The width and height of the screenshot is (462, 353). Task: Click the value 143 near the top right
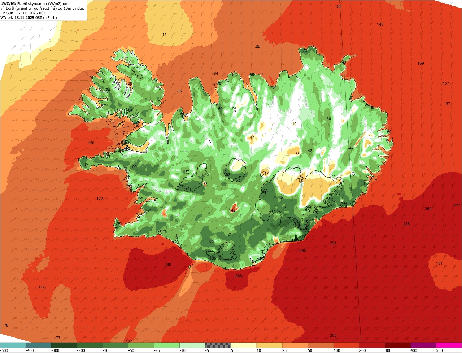[x=380, y=24]
